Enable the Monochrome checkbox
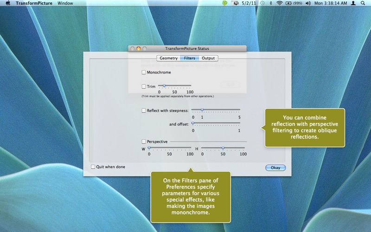The image size is (371, 232). point(144,72)
